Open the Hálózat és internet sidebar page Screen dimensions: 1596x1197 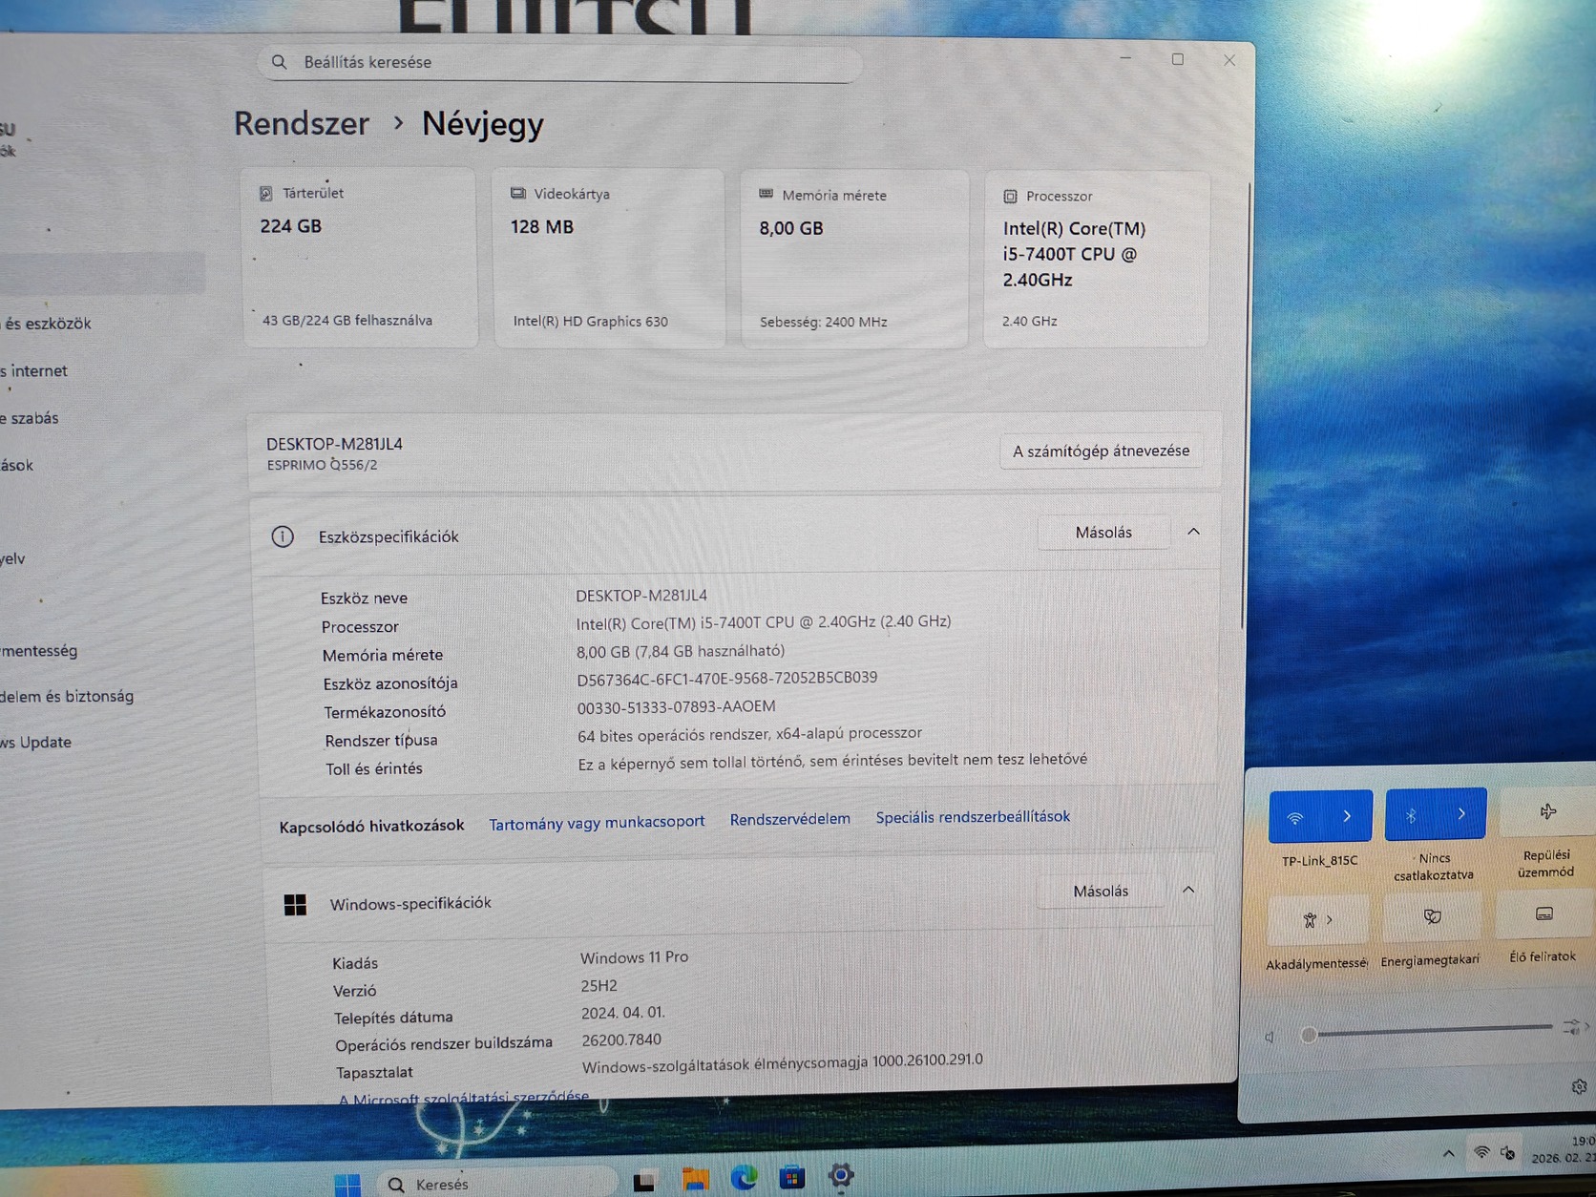click(x=34, y=371)
